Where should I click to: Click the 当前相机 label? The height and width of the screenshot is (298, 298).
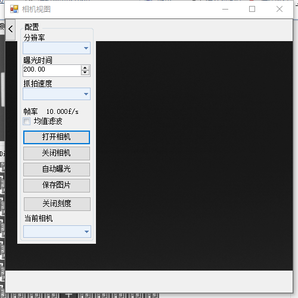39,218
